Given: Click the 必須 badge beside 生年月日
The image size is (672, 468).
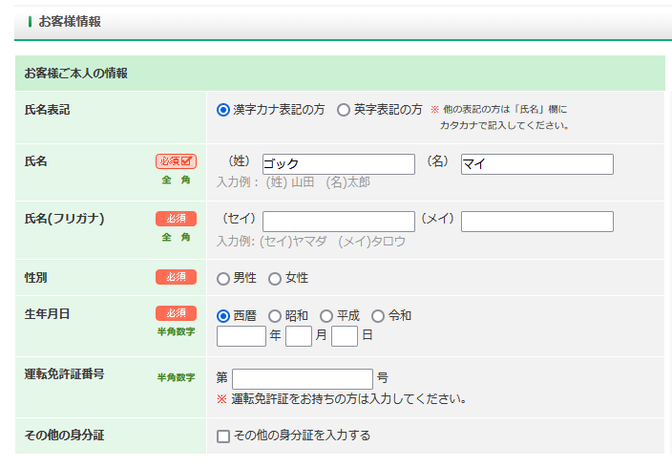Looking at the screenshot, I should [176, 313].
